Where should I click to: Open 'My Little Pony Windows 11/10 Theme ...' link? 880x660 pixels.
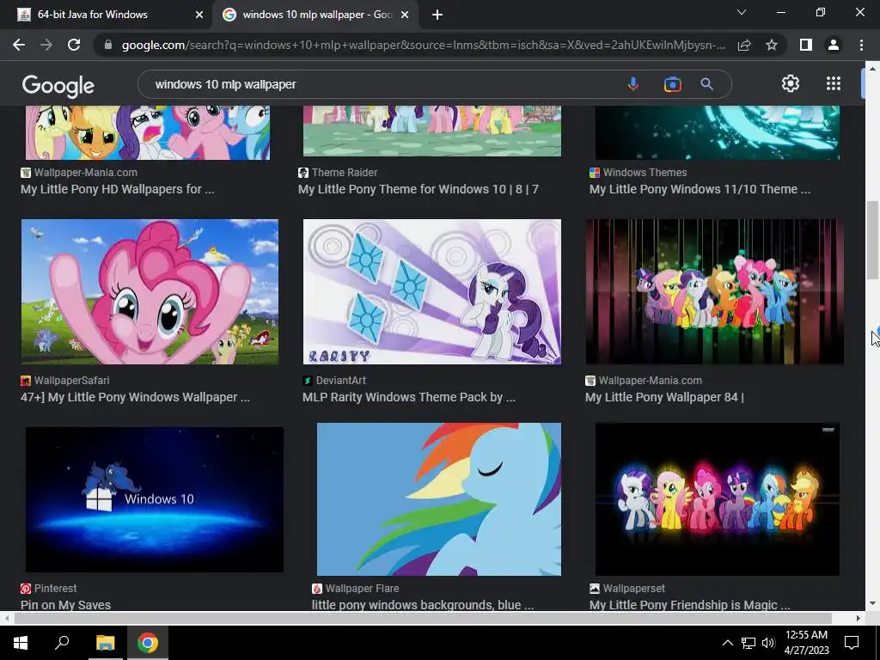(700, 189)
